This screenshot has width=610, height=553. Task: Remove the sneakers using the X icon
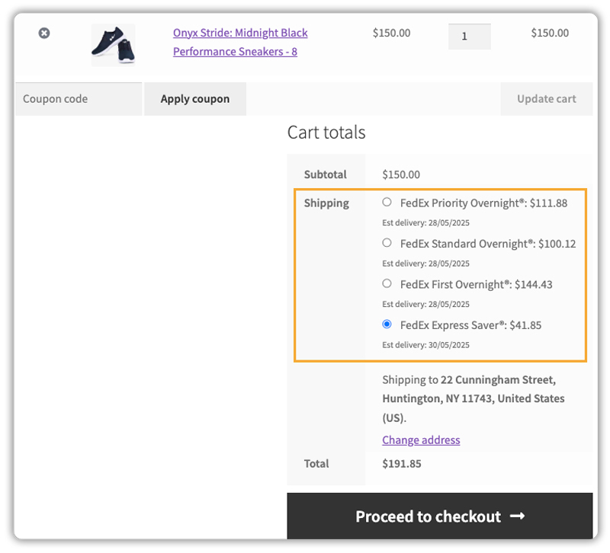[x=43, y=33]
